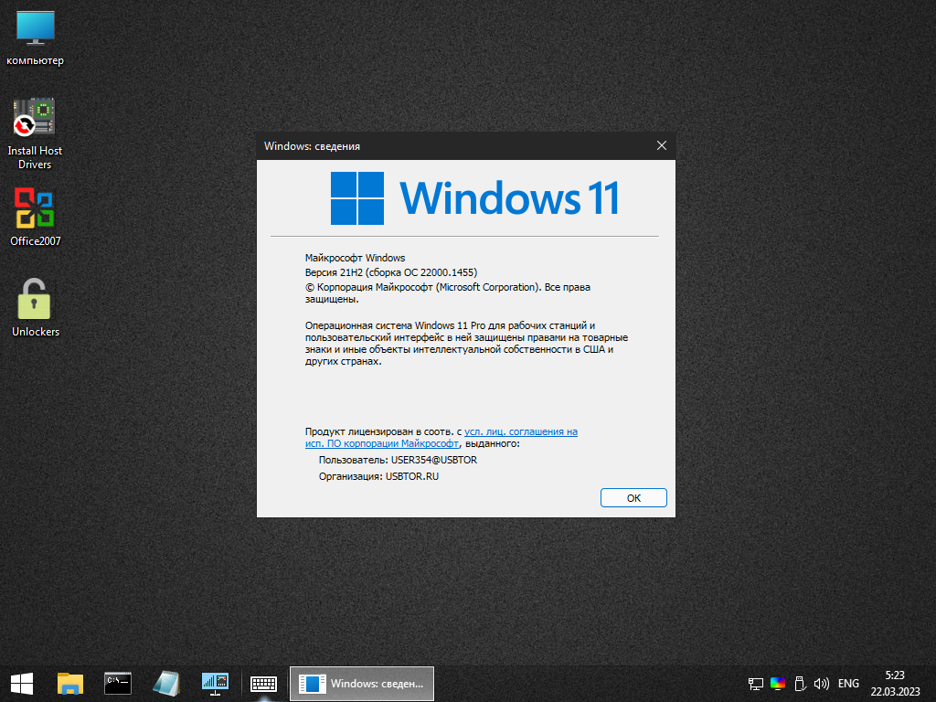Select the Office2007 desktop shortcut

[x=36, y=218]
